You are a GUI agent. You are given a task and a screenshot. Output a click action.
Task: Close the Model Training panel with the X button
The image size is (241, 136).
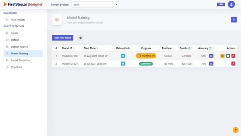[x=234, y=20]
